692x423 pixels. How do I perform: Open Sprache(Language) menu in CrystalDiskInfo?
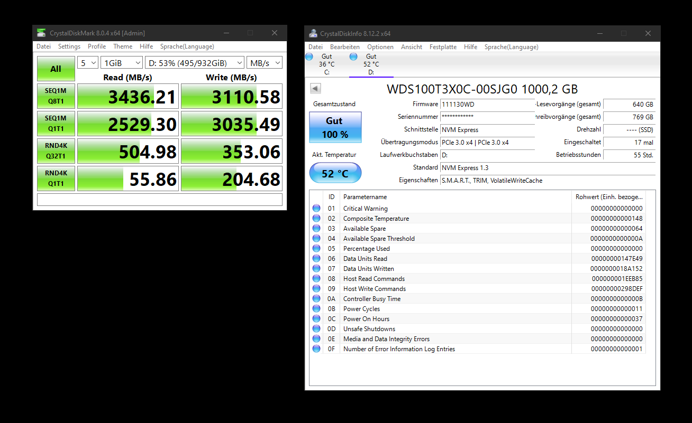512,47
